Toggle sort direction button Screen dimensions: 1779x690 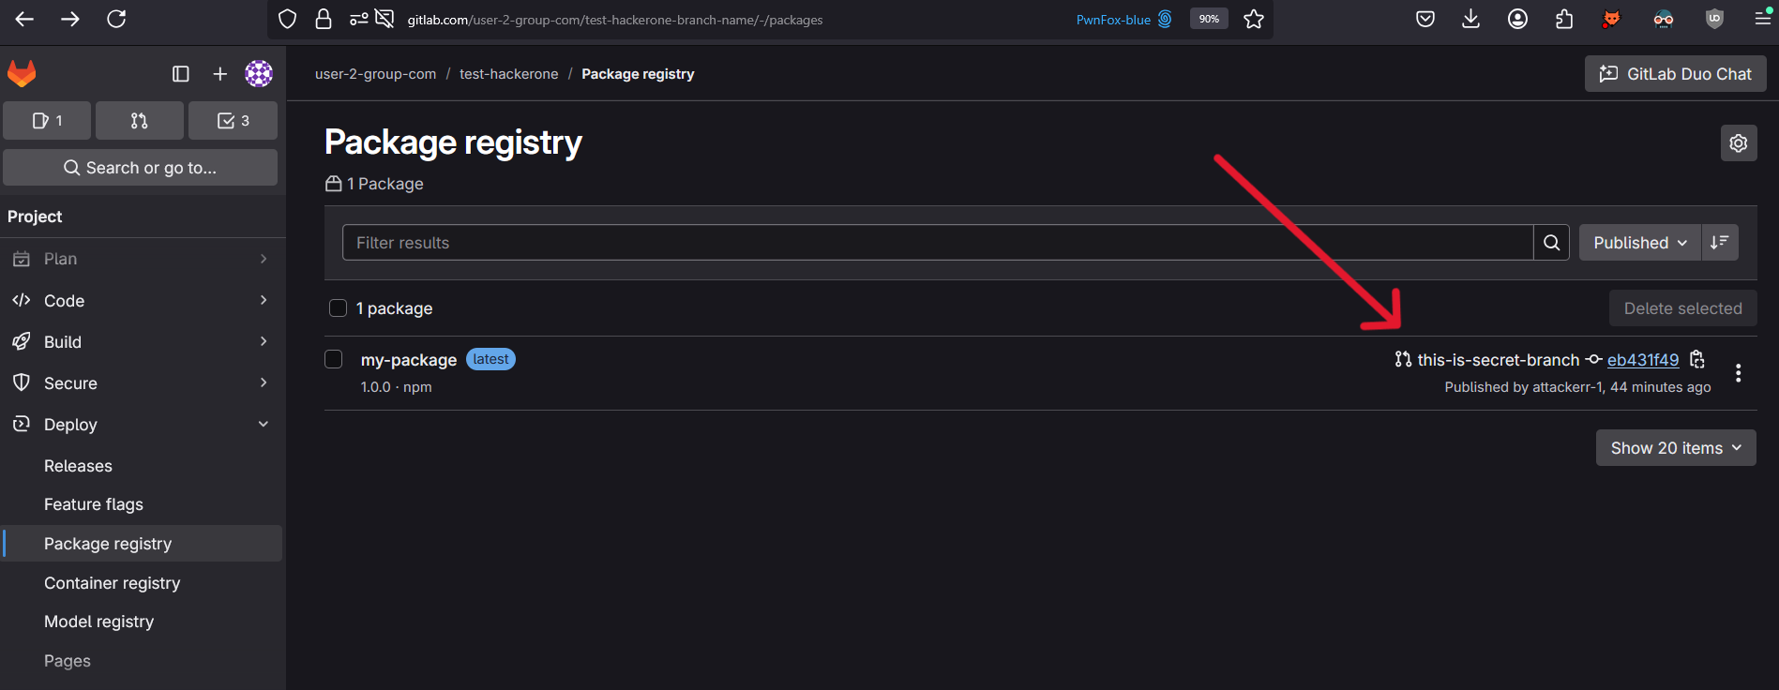[1720, 242]
